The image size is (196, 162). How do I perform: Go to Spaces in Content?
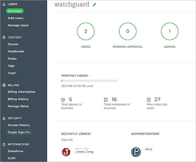pyautogui.click(x=13, y=44)
